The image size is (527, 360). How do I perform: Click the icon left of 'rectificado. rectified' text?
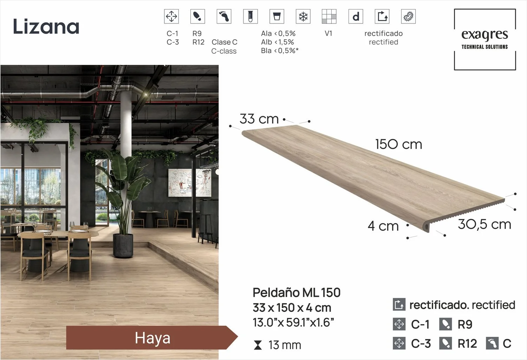[x=399, y=305]
